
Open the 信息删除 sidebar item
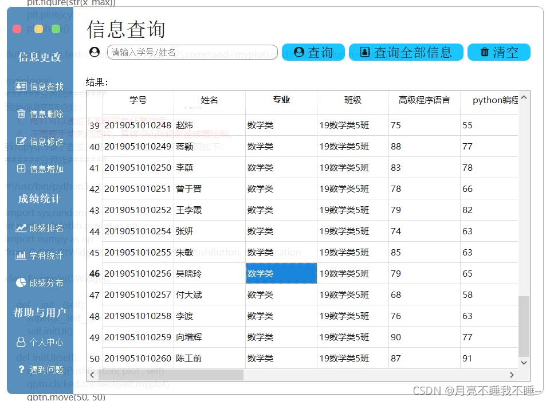click(40, 114)
